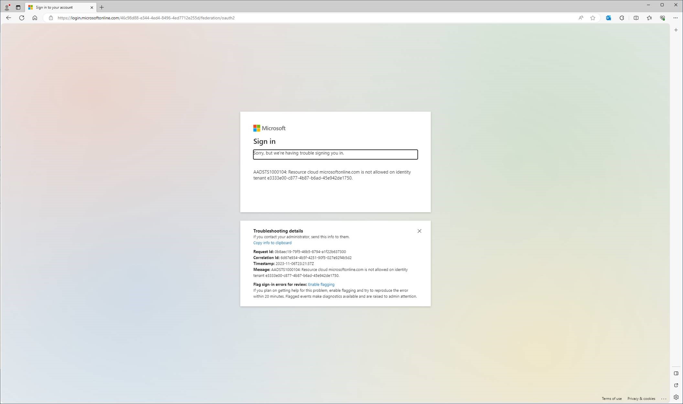The width and height of the screenshot is (683, 404).
Task: Toggle the sidebar panel icon
Action: pos(676,373)
